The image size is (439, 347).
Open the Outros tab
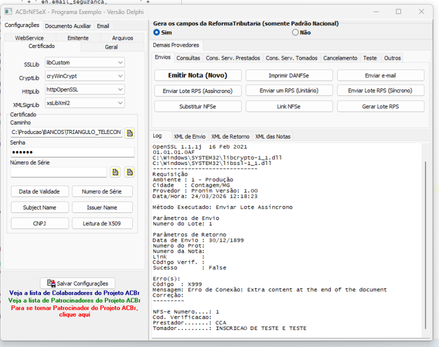pyautogui.click(x=392, y=58)
